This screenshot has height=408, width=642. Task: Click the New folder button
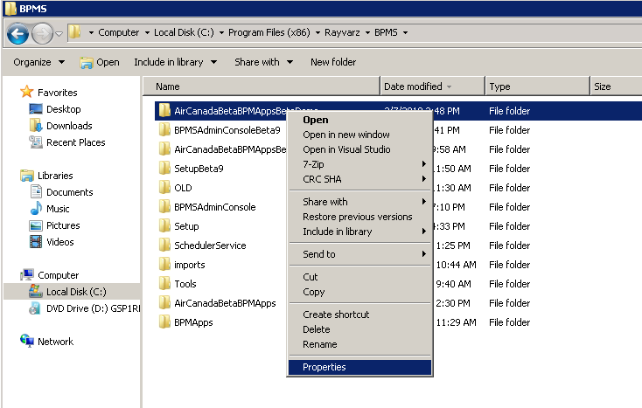(333, 62)
